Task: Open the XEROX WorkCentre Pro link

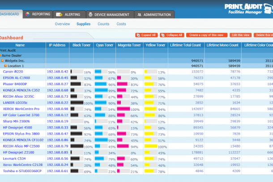Action: click(21, 109)
